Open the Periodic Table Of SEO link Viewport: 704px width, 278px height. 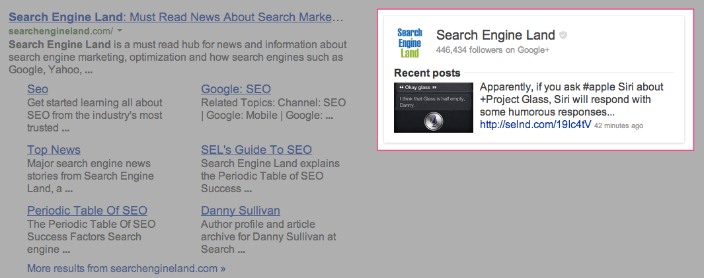[x=87, y=211]
